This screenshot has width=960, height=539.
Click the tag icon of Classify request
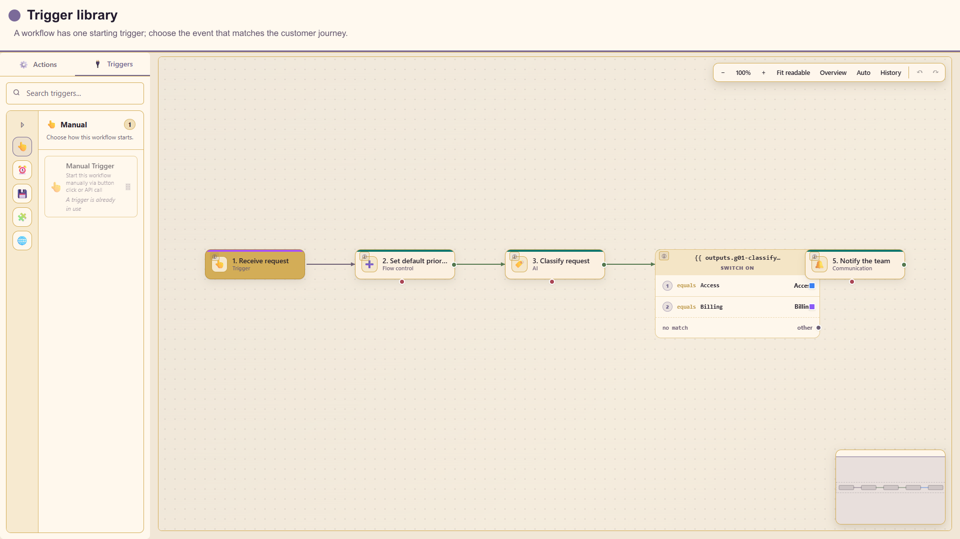coord(519,264)
